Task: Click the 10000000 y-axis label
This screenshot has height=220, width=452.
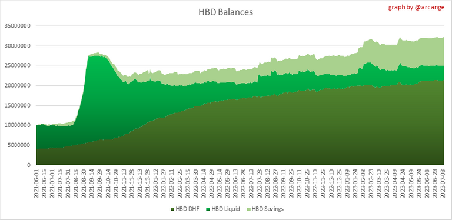Action: pyautogui.click(x=18, y=125)
